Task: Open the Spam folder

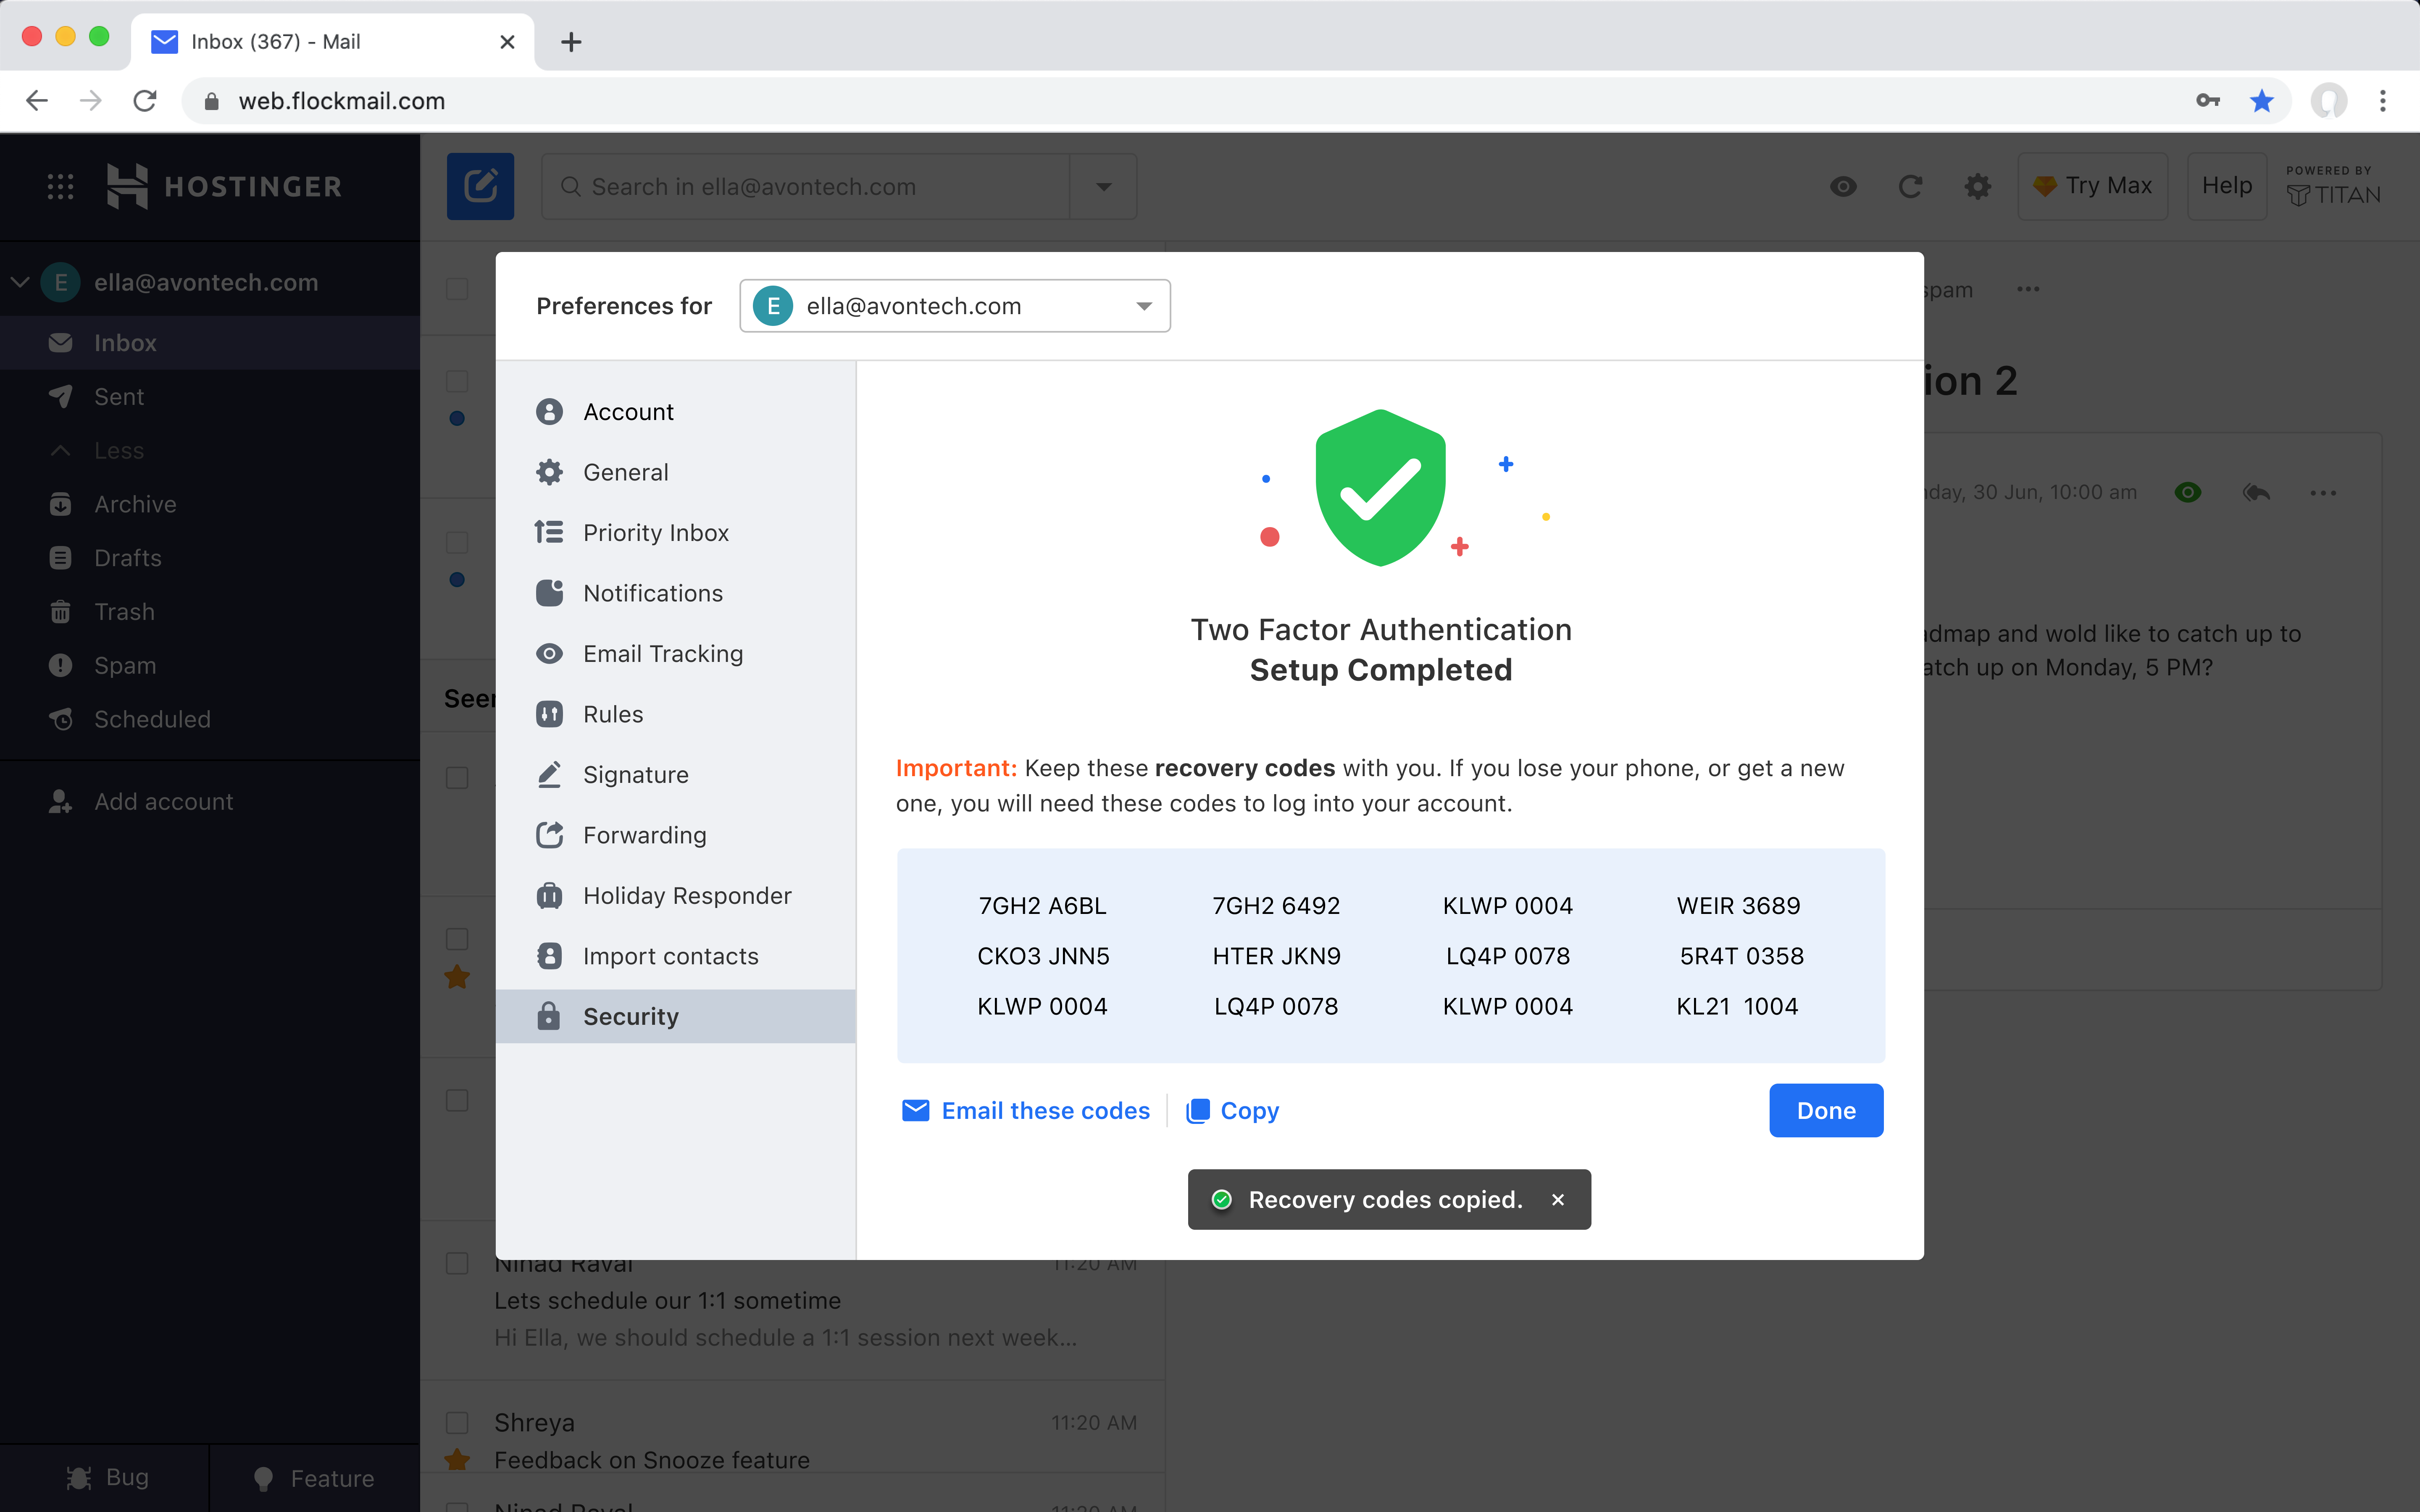Action: tap(210, 666)
